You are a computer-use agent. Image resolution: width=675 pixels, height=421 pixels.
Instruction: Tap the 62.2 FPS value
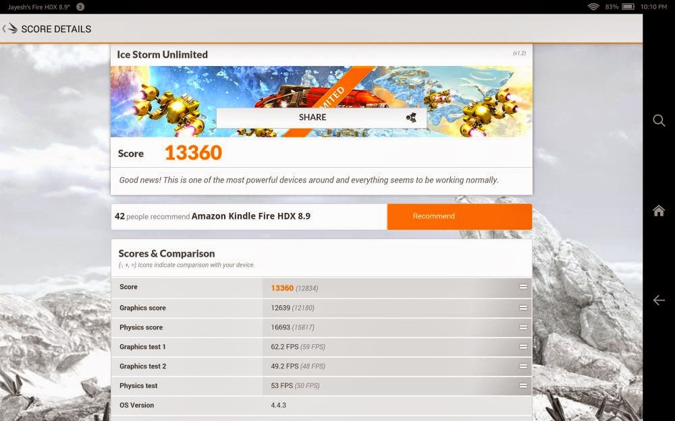tap(285, 347)
